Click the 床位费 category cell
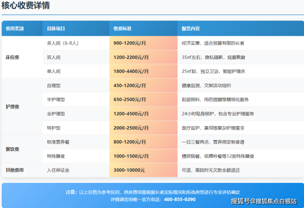The image size is (304, 208). tap(12, 57)
